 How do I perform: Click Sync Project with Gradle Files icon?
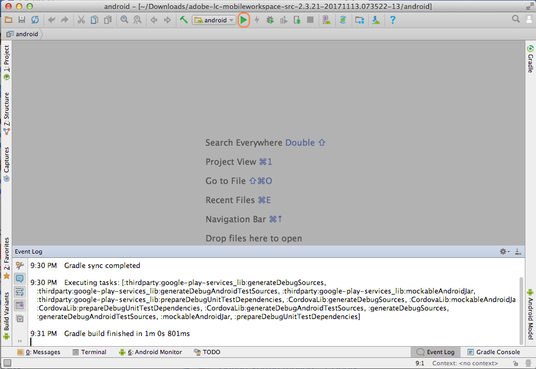(343, 20)
